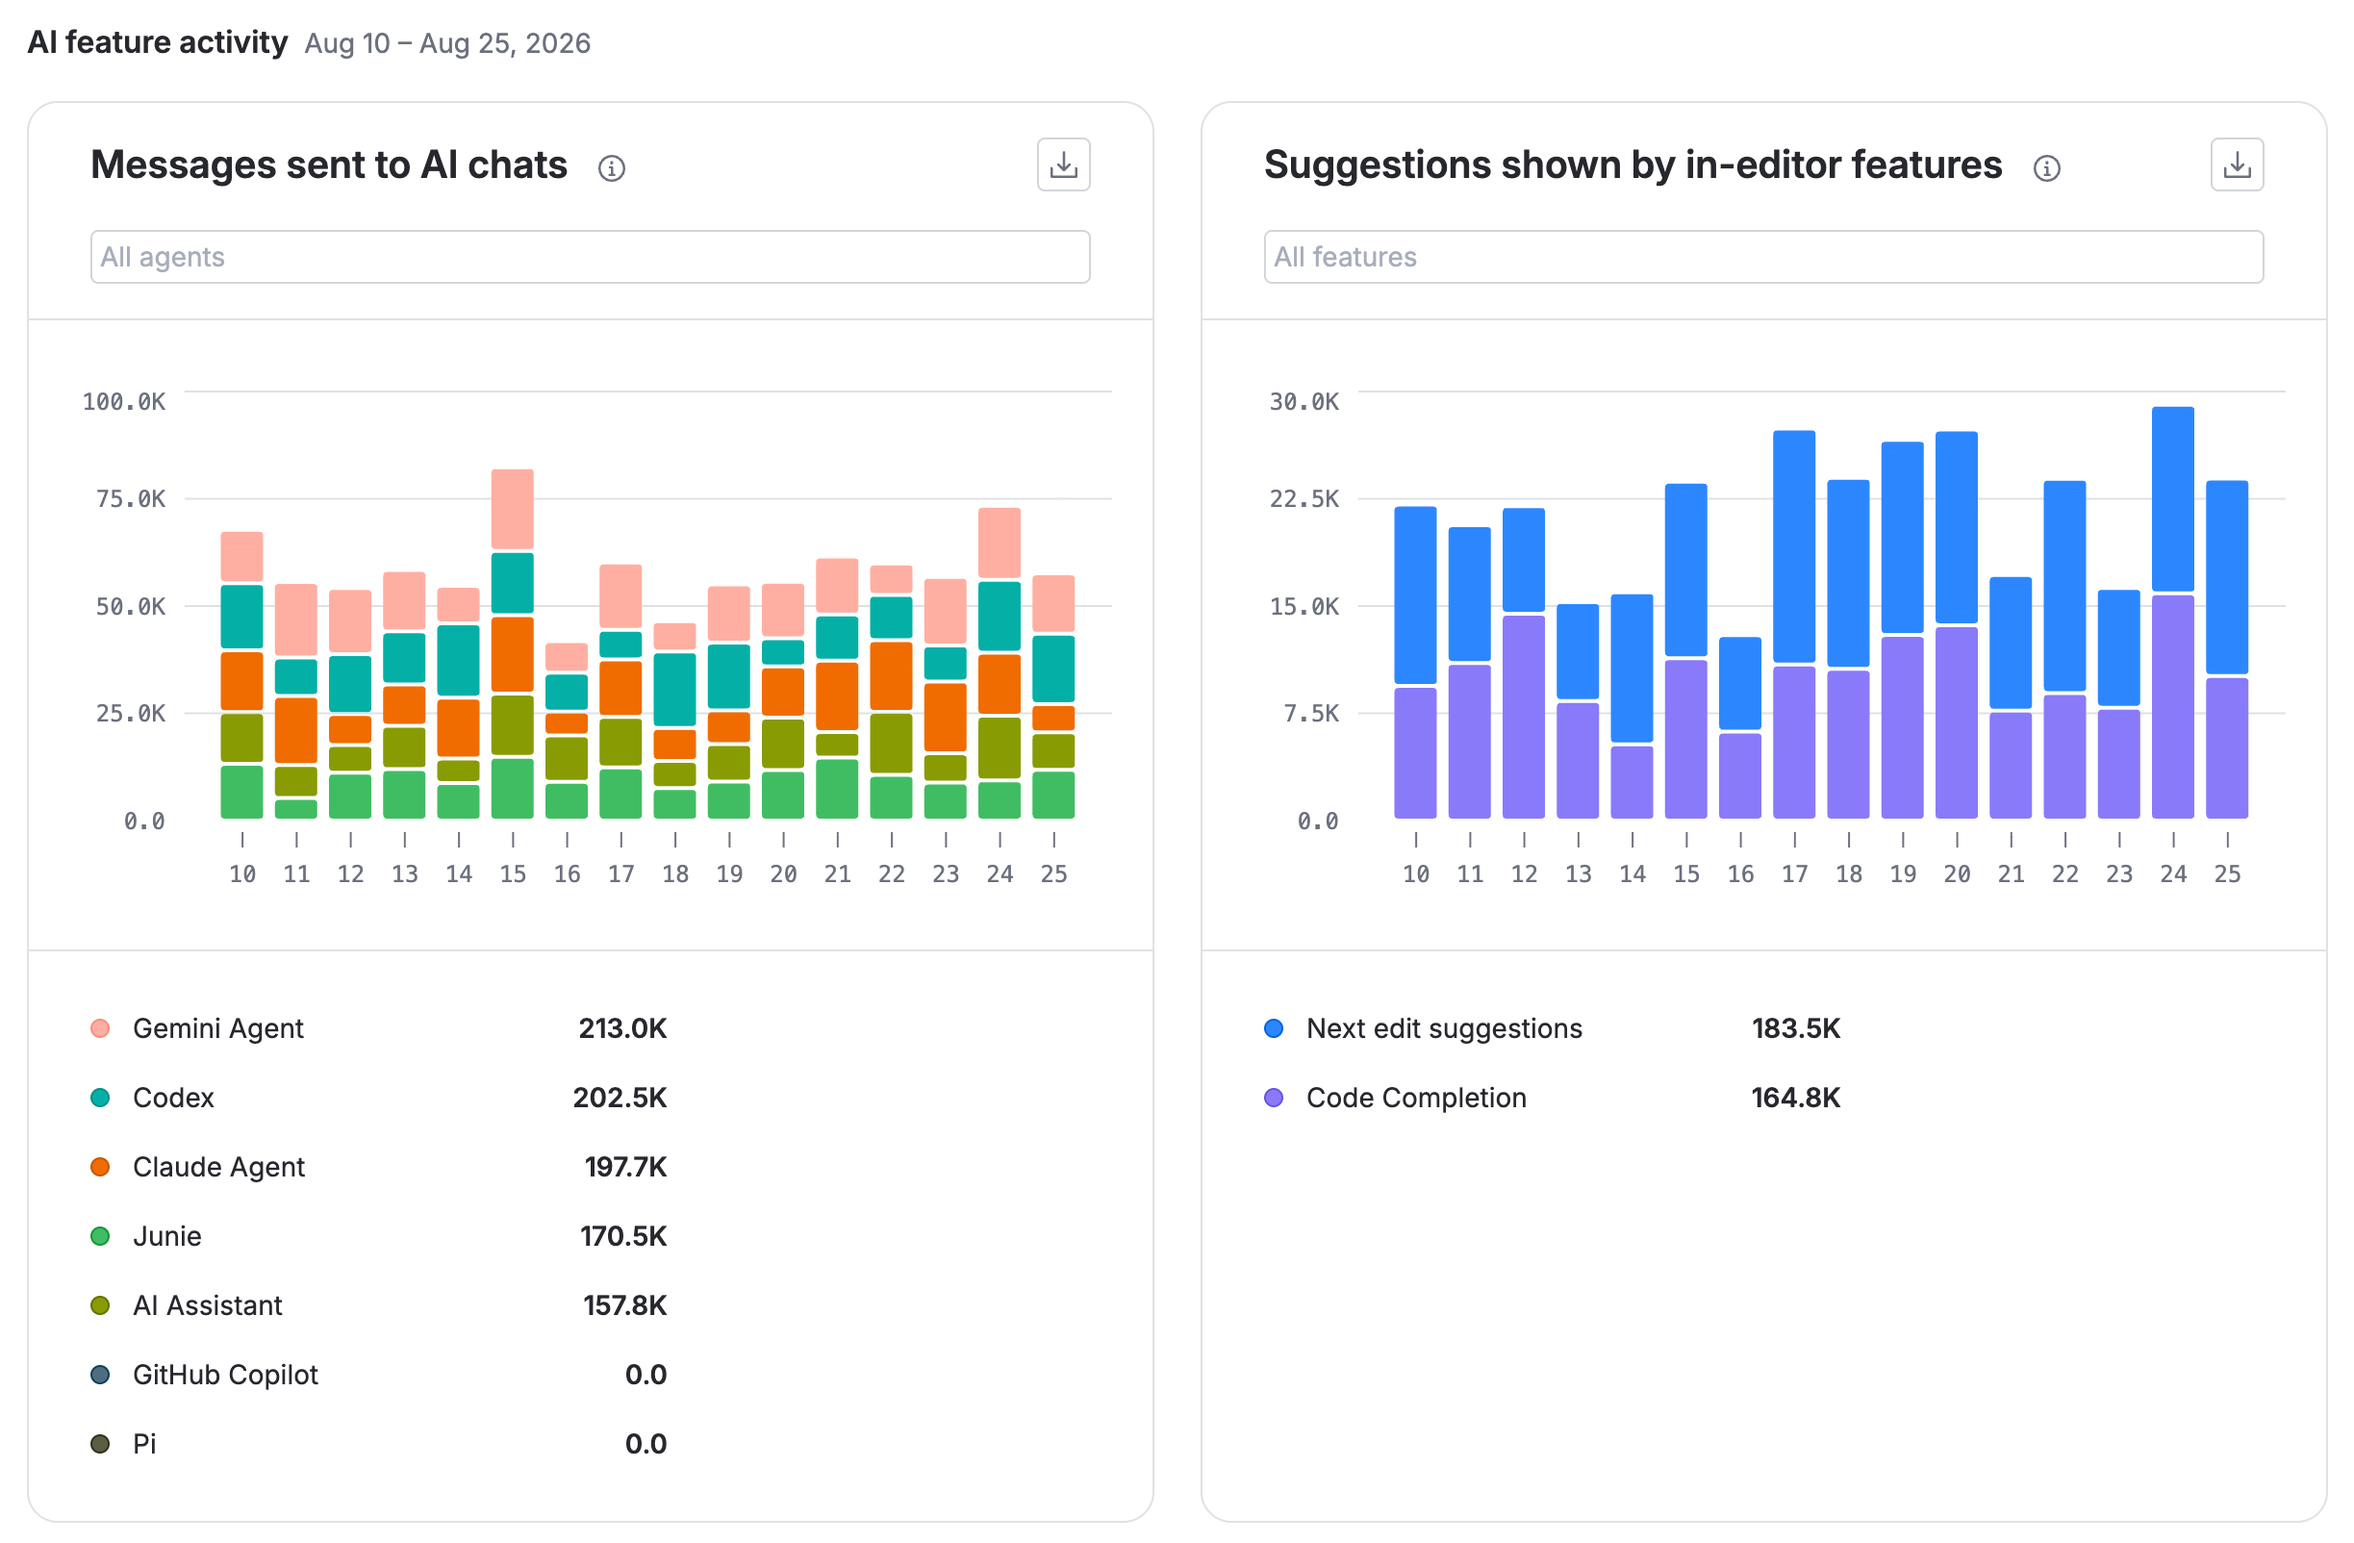
Task: Click the 22.5K y-axis label
Action: click(1304, 498)
